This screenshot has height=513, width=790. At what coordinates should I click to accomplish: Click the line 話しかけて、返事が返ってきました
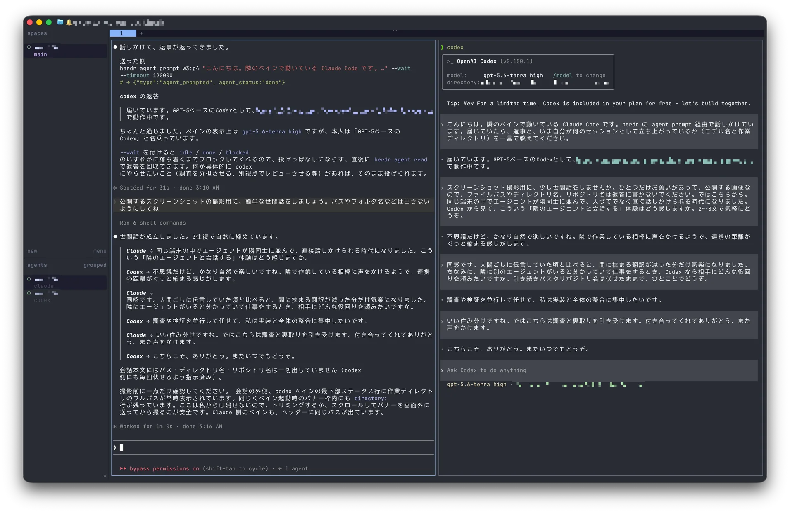[174, 47]
